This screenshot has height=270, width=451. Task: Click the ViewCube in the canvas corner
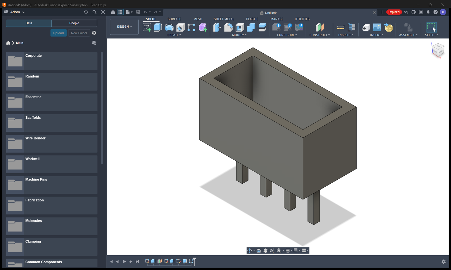point(438,50)
